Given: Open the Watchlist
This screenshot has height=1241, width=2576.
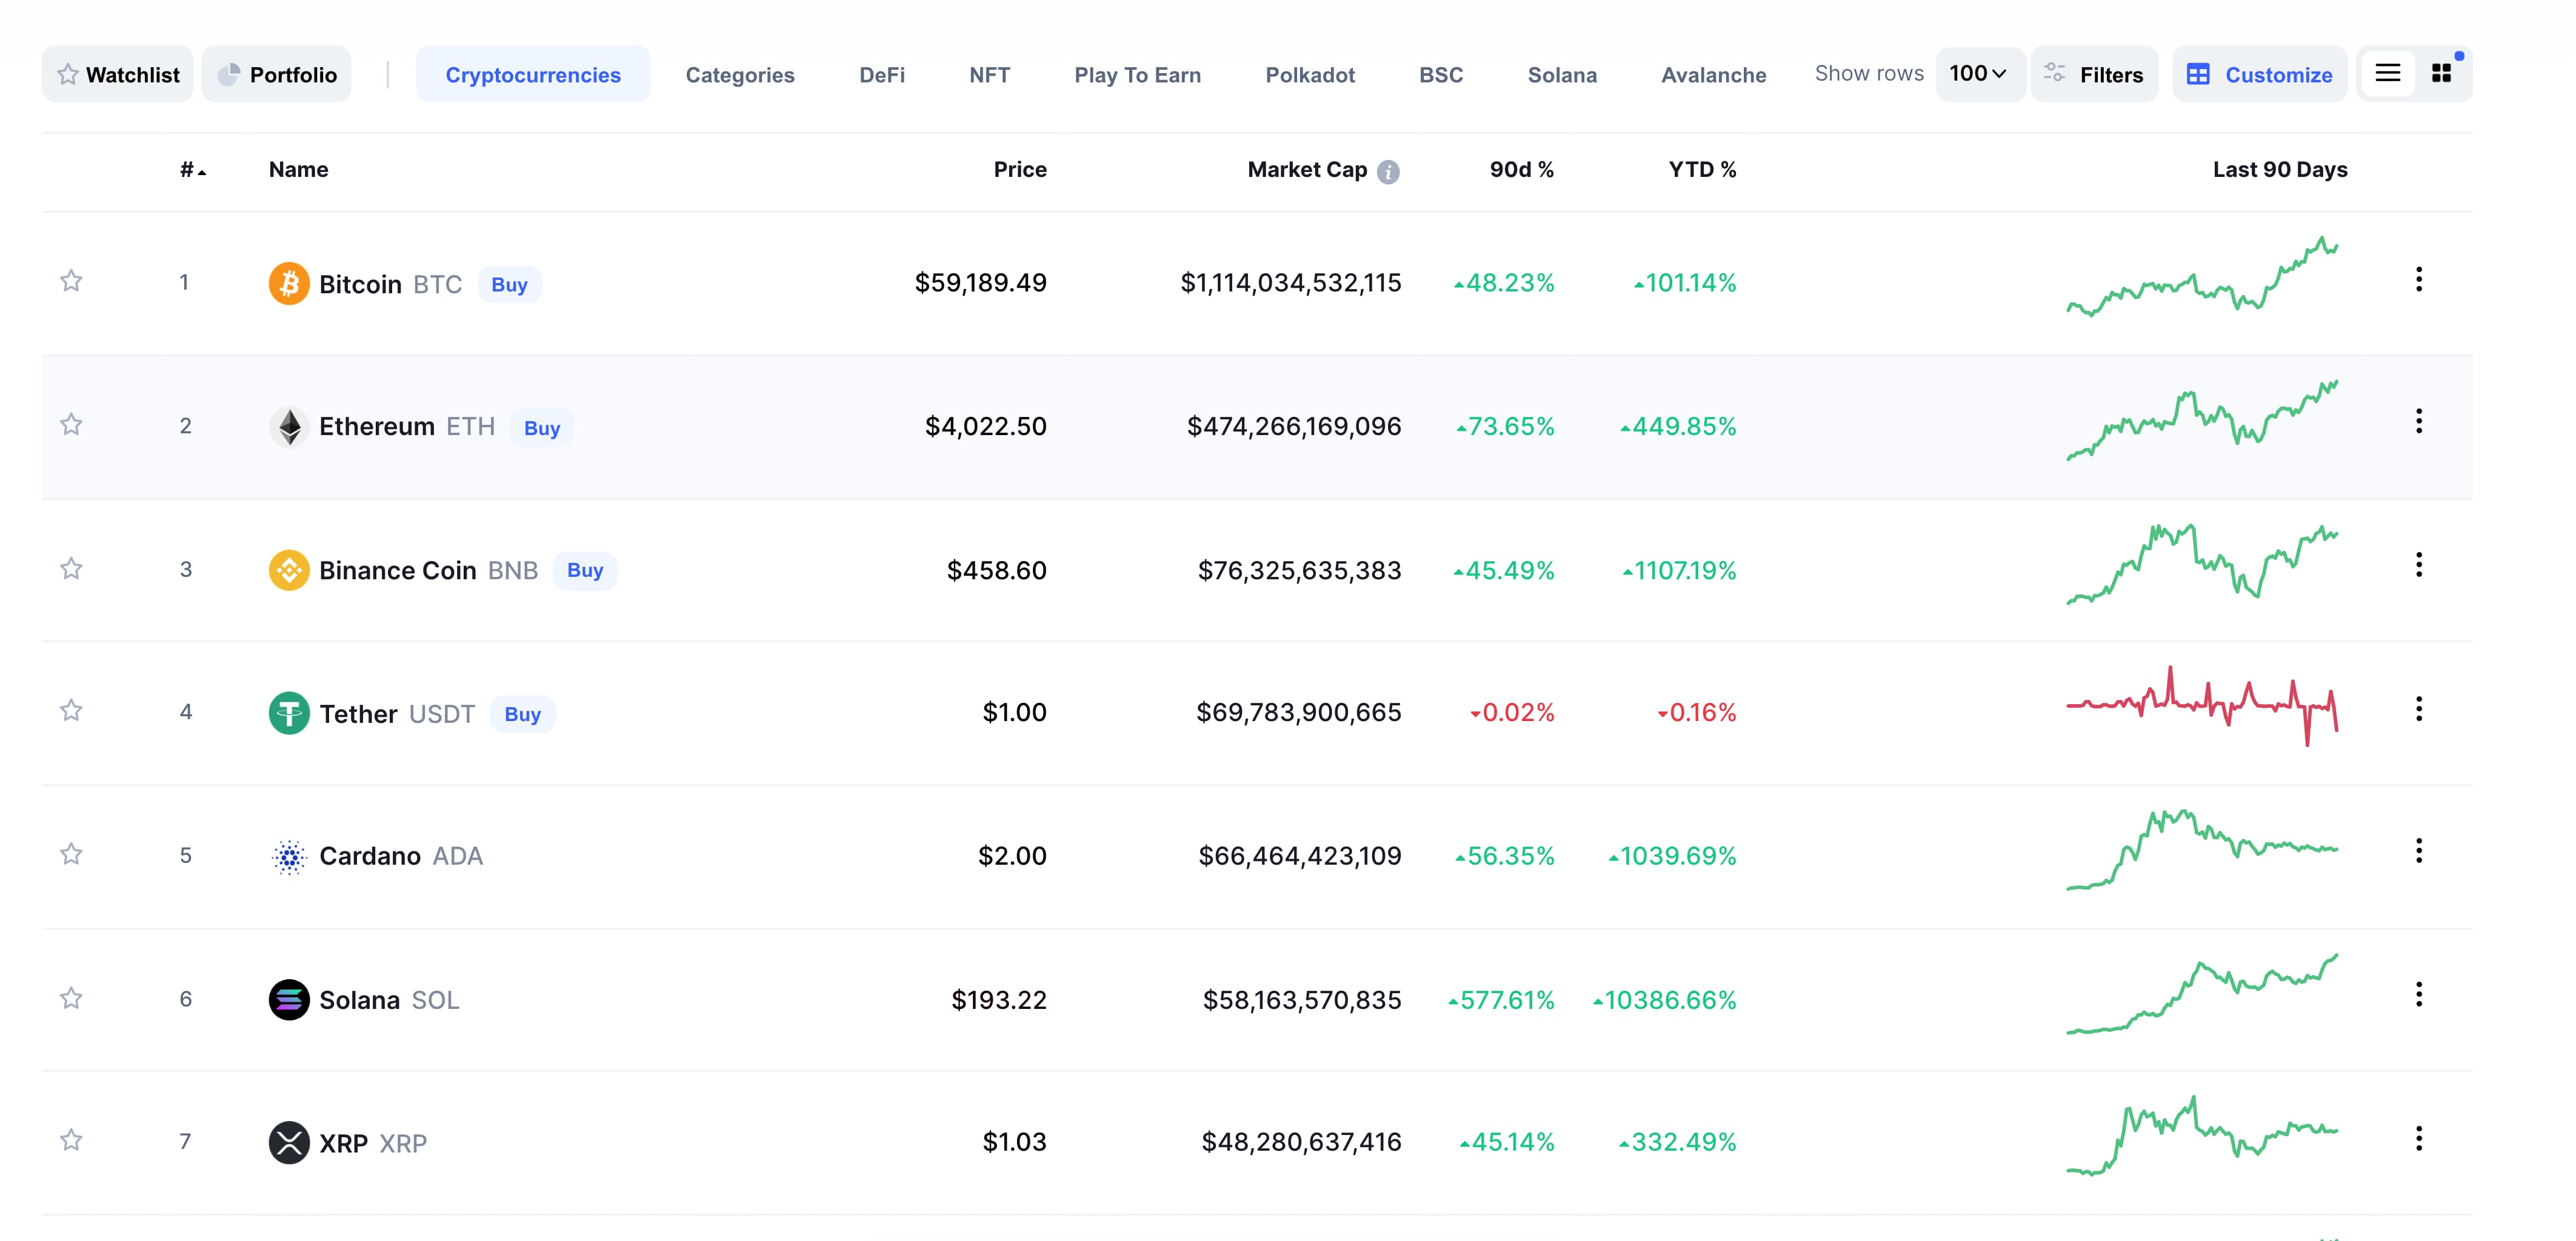Looking at the screenshot, I should coord(118,74).
